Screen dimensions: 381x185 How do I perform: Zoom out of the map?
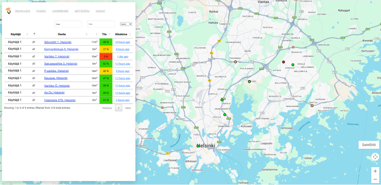pos(375,179)
